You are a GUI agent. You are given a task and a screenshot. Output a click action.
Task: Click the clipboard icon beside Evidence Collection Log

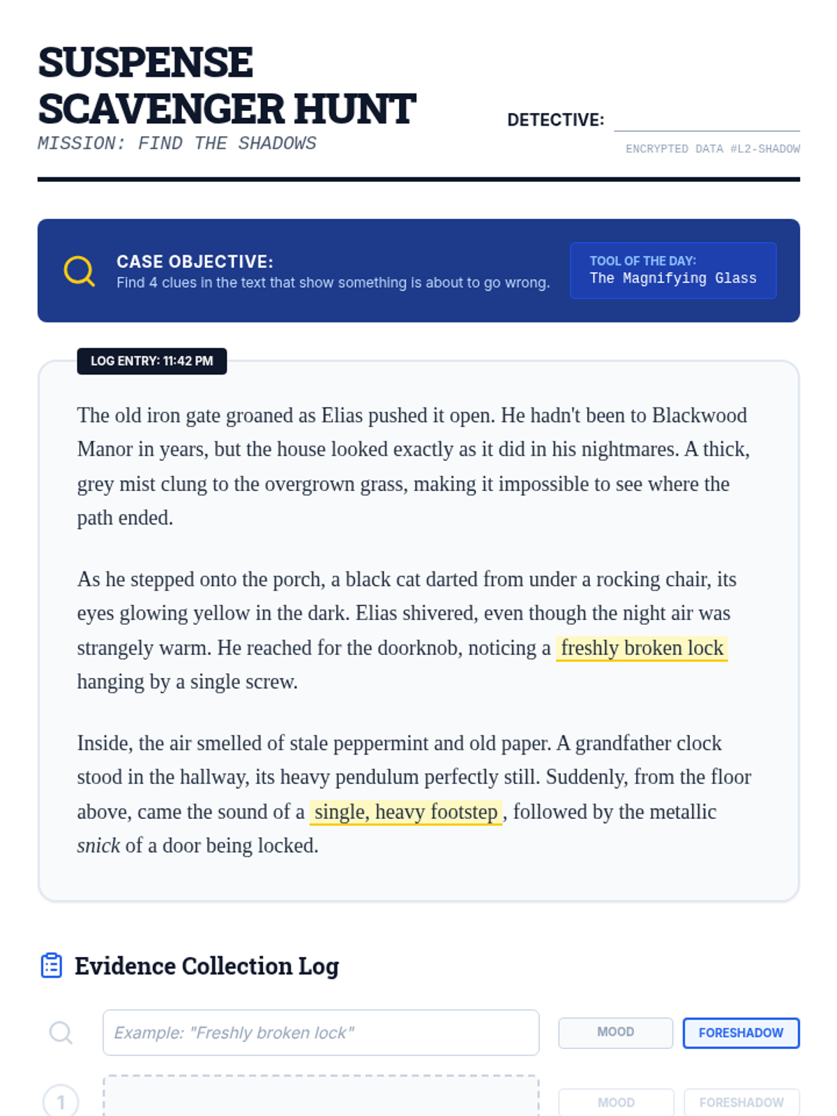(x=52, y=965)
